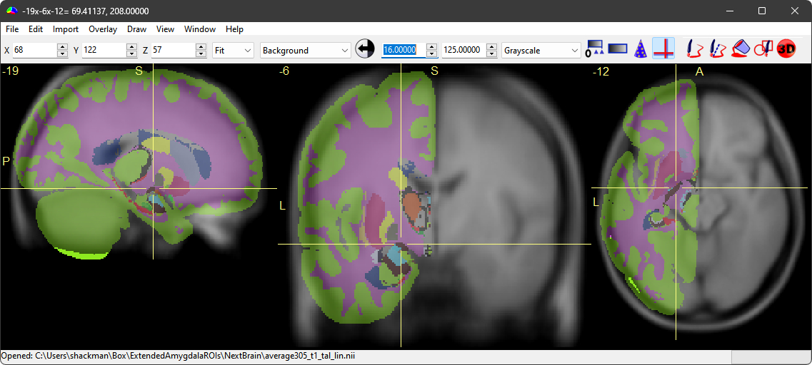Select the freehand pen drawing tool
Screen dimensions: 812x365
693,49
